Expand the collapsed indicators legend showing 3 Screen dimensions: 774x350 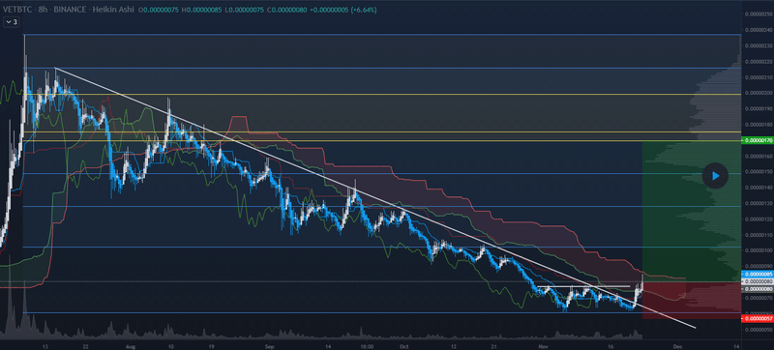pyautogui.click(x=12, y=21)
